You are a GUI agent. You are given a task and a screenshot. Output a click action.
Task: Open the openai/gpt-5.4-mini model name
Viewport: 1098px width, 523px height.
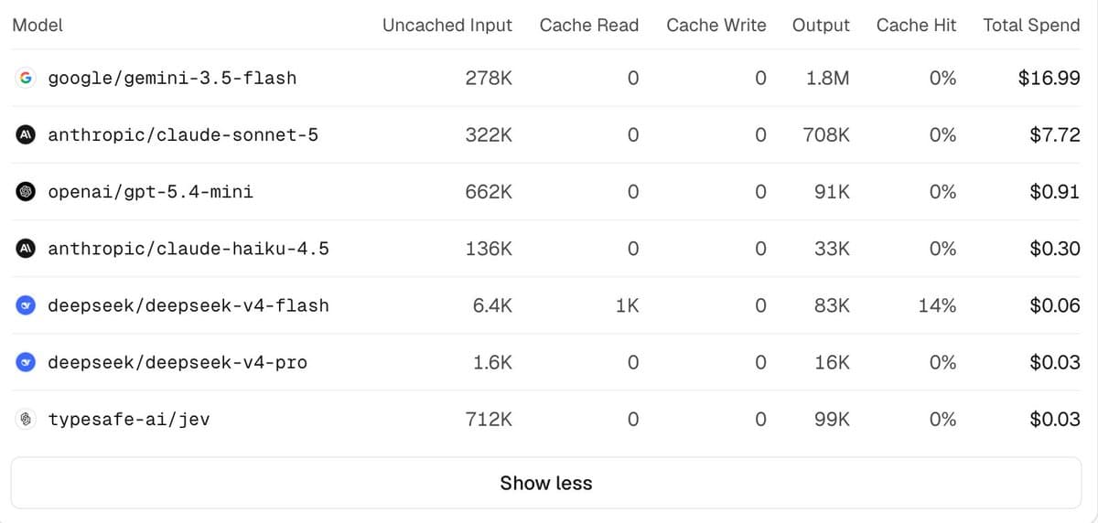pyautogui.click(x=151, y=192)
